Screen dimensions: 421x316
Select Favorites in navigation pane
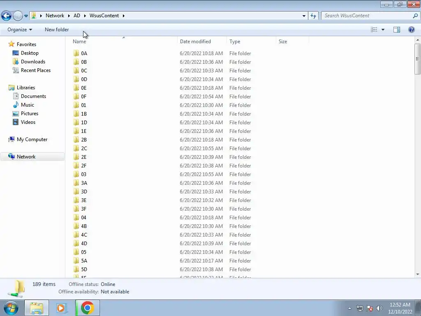26,44
